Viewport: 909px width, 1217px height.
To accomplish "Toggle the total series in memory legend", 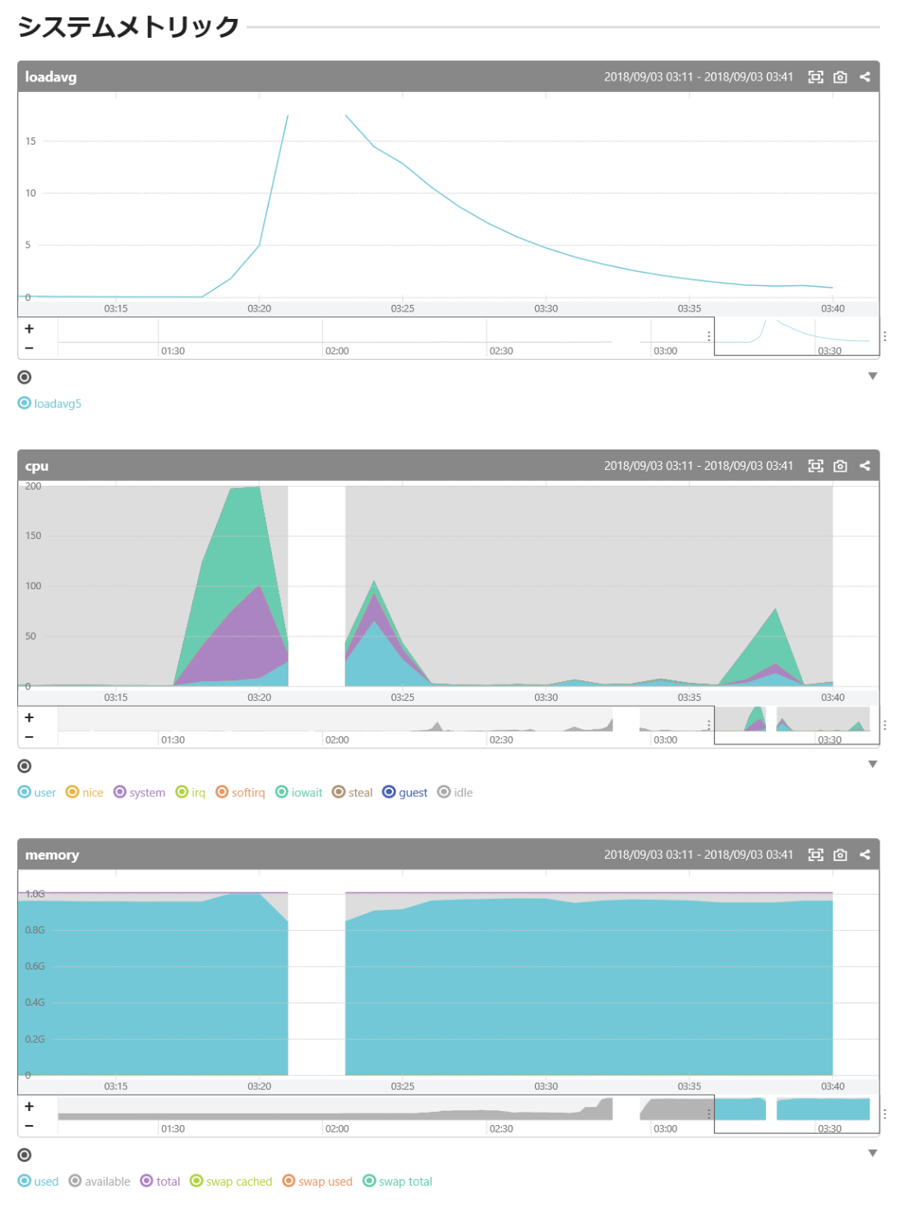I will 160,1181.
